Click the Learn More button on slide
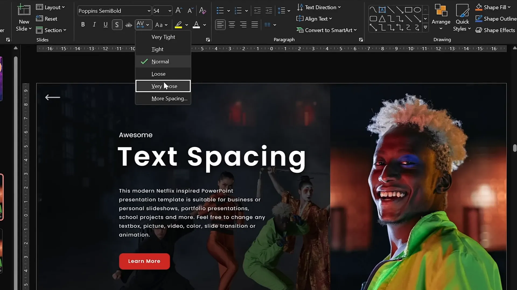The image size is (517, 290). tap(144, 261)
